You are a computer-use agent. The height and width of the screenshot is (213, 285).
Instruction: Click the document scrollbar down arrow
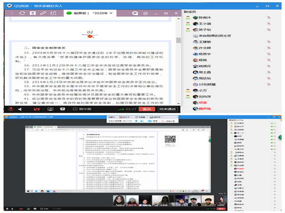point(178,103)
